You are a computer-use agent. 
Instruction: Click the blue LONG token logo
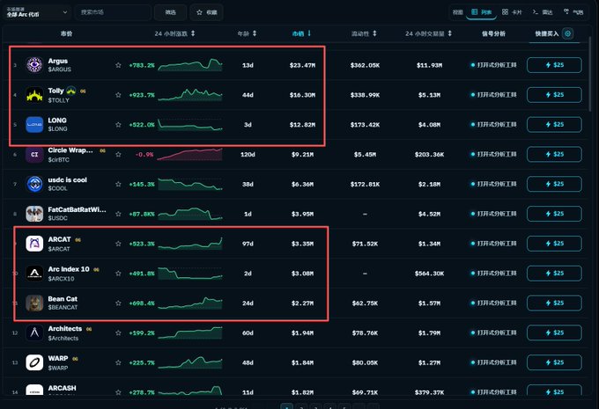click(34, 124)
